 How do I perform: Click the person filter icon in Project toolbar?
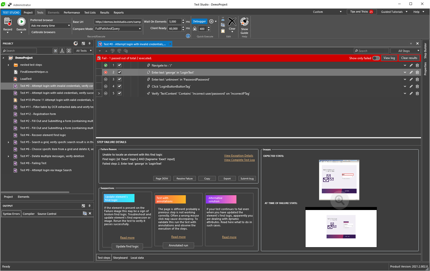pos(62,51)
